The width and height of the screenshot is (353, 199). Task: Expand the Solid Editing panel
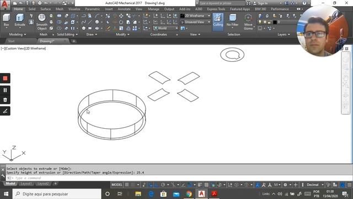tap(67, 34)
